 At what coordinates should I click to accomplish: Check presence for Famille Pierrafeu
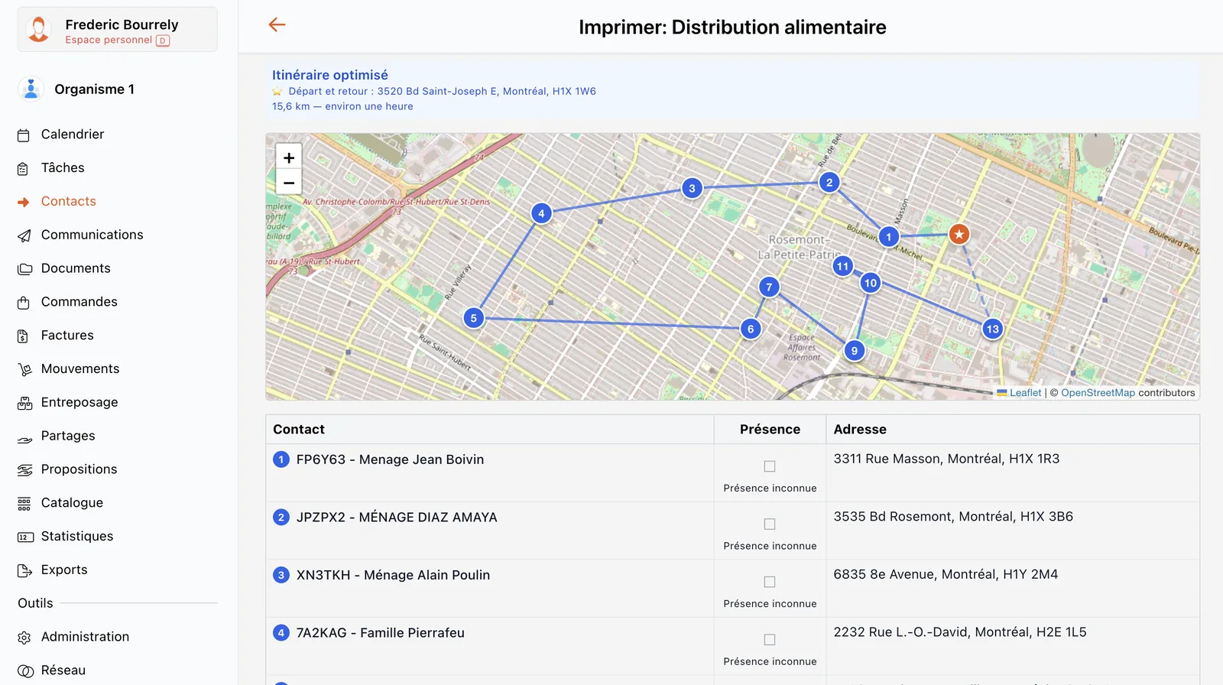pos(770,640)
